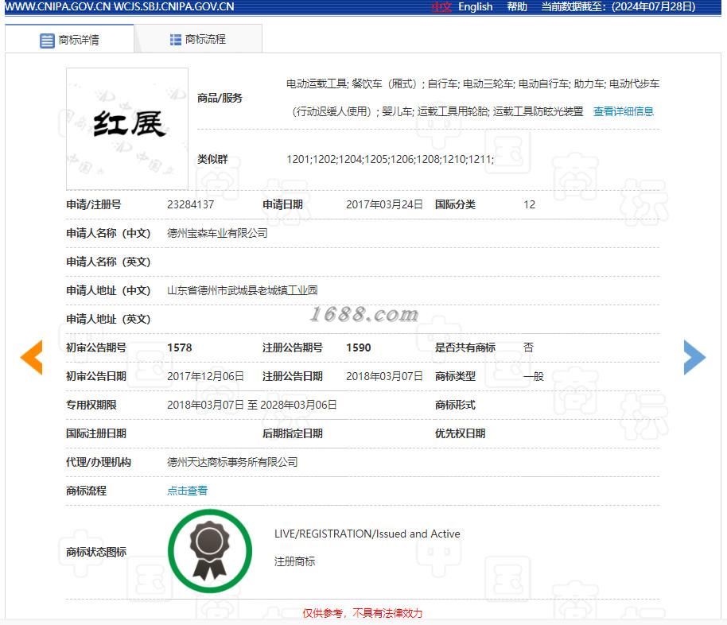Click the 当前数据截至 date notice

click(619, 7)
